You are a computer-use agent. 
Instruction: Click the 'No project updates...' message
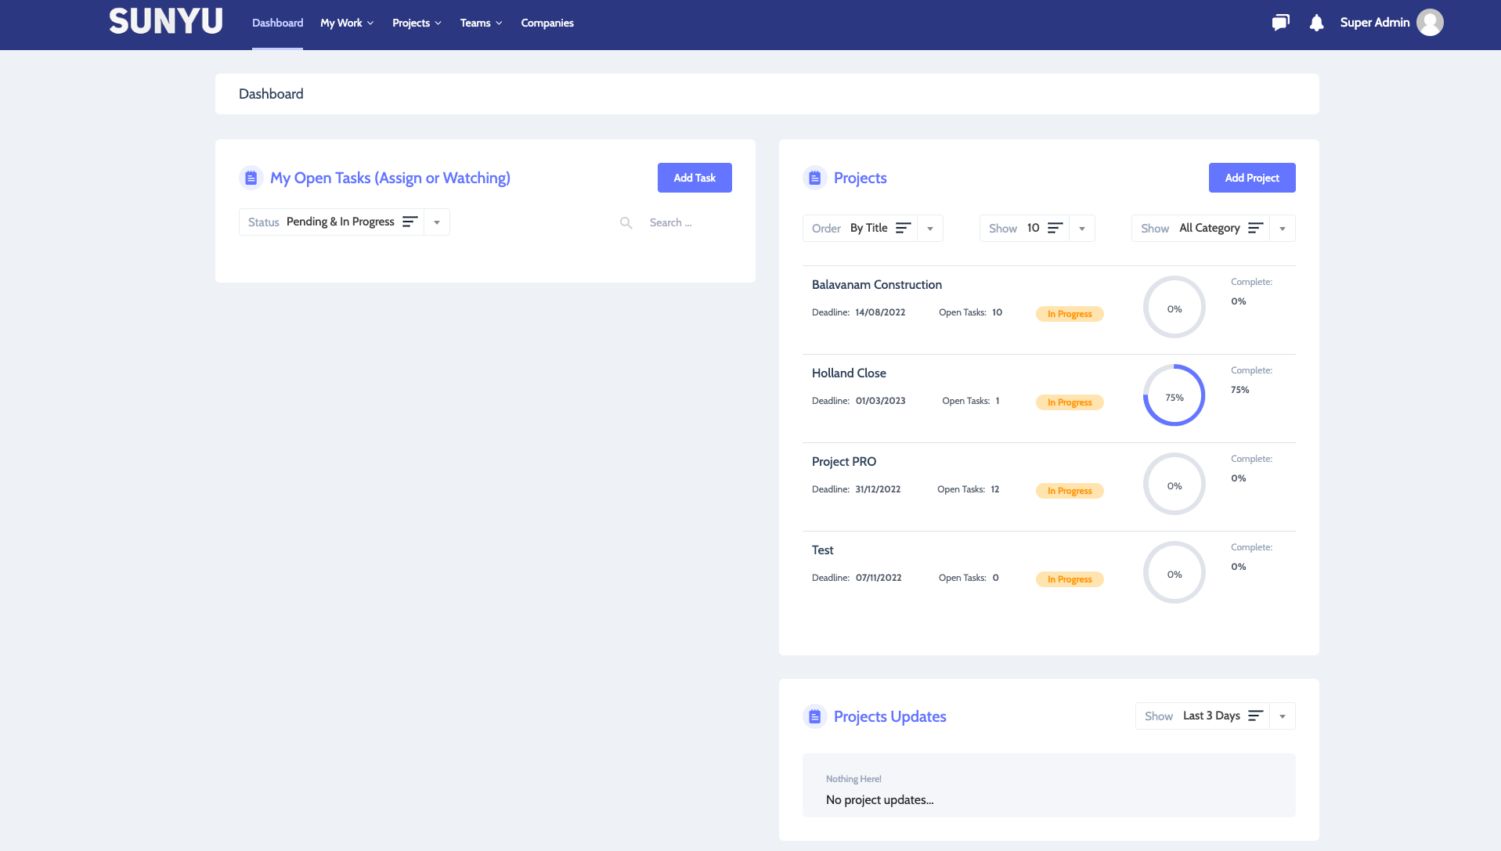[x=879, y=800]
